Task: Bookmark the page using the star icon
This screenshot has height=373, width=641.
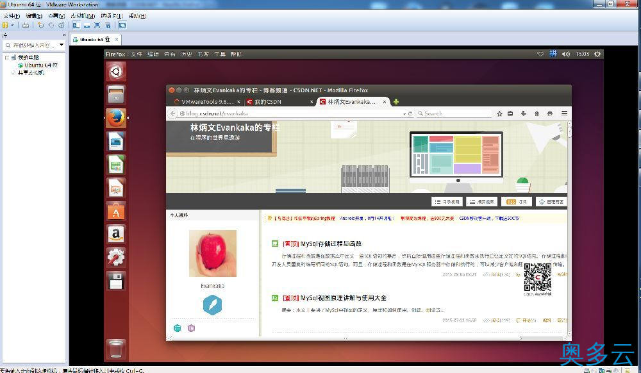Action: [499, 113]
